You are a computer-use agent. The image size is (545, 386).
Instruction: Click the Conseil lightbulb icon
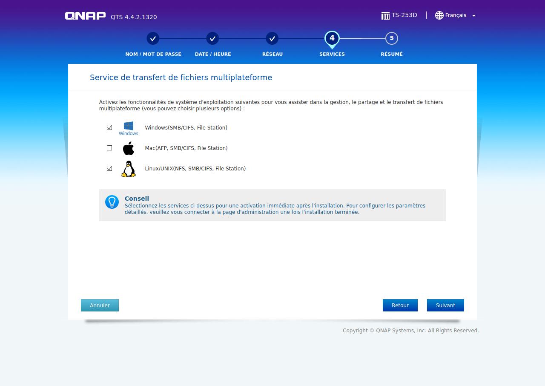(x=112, y=202)
